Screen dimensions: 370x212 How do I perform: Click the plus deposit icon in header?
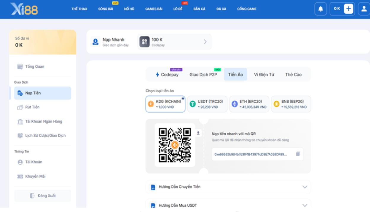click(x=349, y=9)
